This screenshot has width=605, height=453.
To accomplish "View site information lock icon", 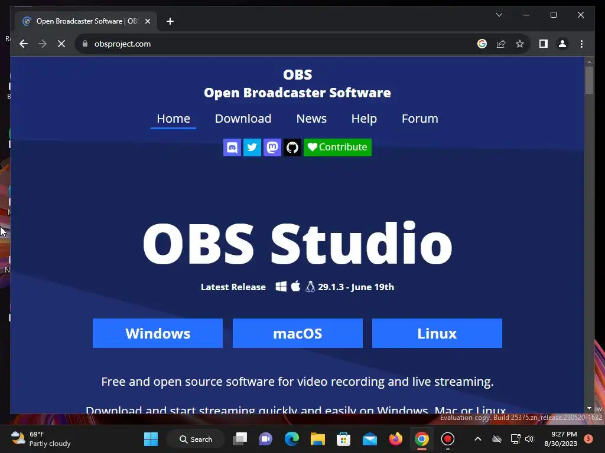I will (85, 44).
